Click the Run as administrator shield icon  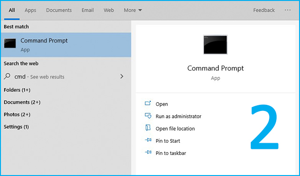point(148,116)
